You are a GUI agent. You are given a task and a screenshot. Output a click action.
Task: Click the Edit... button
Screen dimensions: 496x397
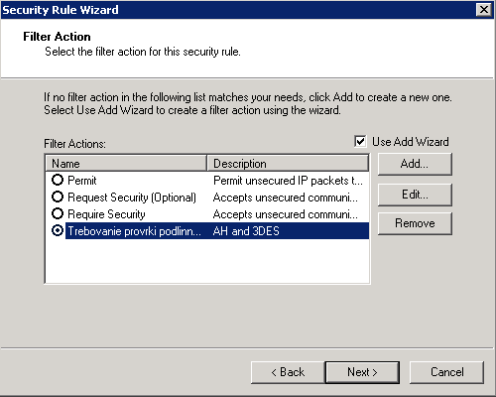click(415, 195)
